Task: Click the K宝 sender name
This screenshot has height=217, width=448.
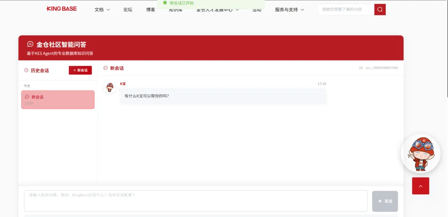Action: point(123,84)
